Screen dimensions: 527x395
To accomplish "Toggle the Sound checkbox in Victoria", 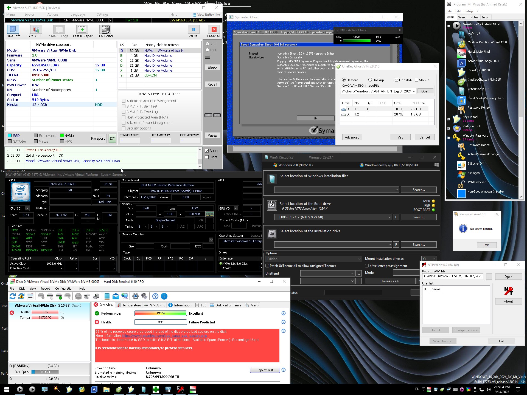I will coord(207,151).
